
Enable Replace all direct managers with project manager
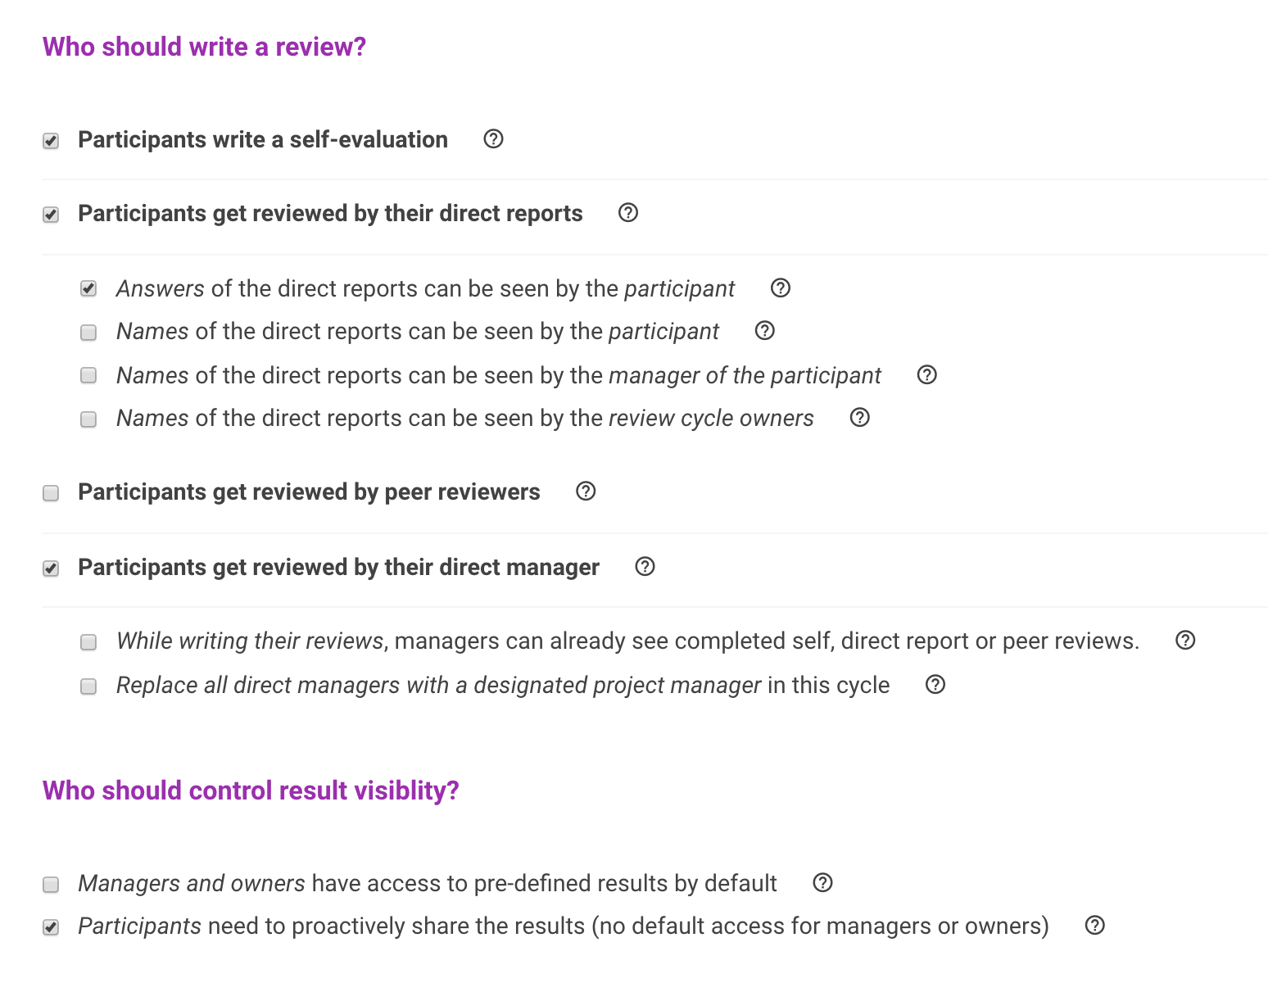pyautogui.click(x=88, y=686)
